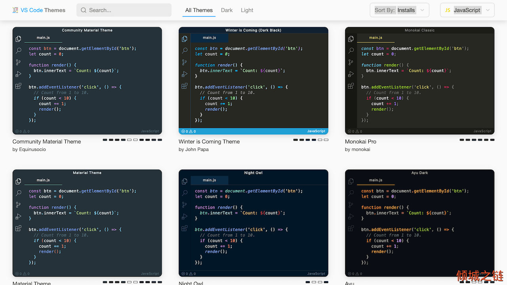Click source control icon in Winter is Coming preview
Image resolution: width=507 pixels, height=285 pixels.
(185, 62)
